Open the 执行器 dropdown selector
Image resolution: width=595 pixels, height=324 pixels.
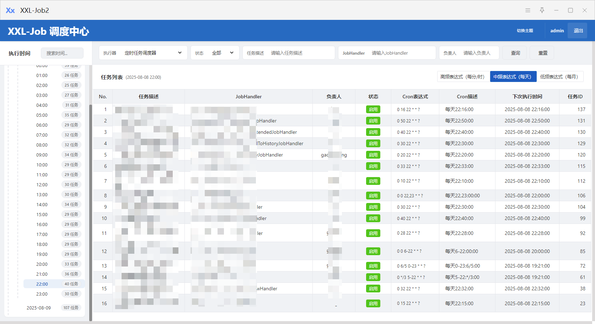coord(143,53)
